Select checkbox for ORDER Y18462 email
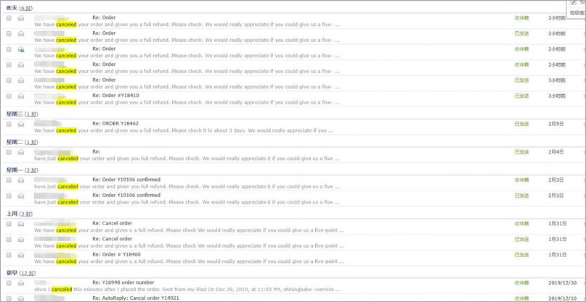Viewport: 586px width, 302px height. click(x=9, y=124)
